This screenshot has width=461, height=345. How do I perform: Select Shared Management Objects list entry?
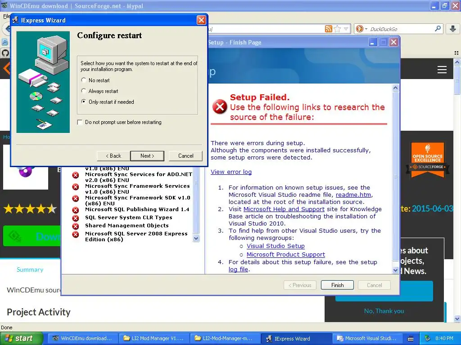[127, 226]
